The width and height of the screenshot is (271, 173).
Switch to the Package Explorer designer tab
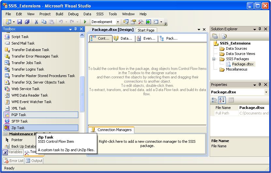(x=169, y=39)
